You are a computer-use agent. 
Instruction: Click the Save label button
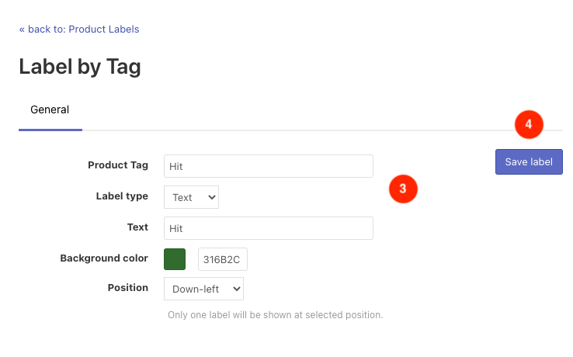529,162
